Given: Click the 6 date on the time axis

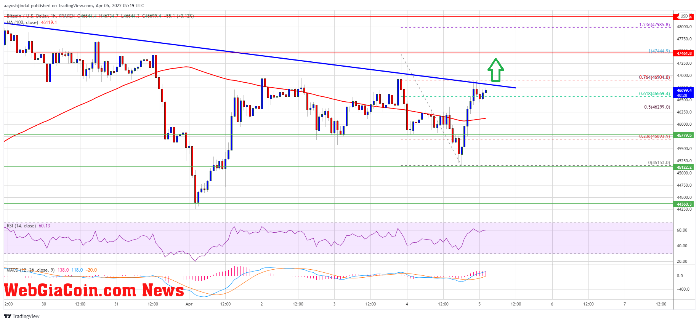Looking at the screenshot, I should [x=552, y=304].
